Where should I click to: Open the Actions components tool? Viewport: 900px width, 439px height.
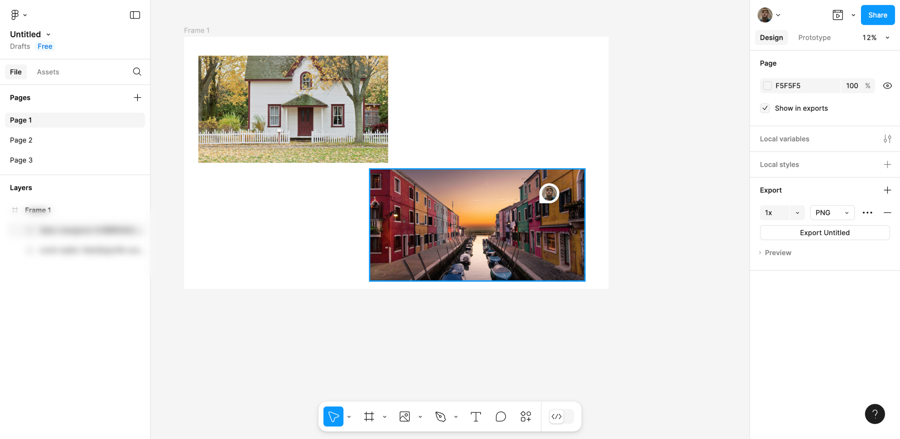click(526, 416)
